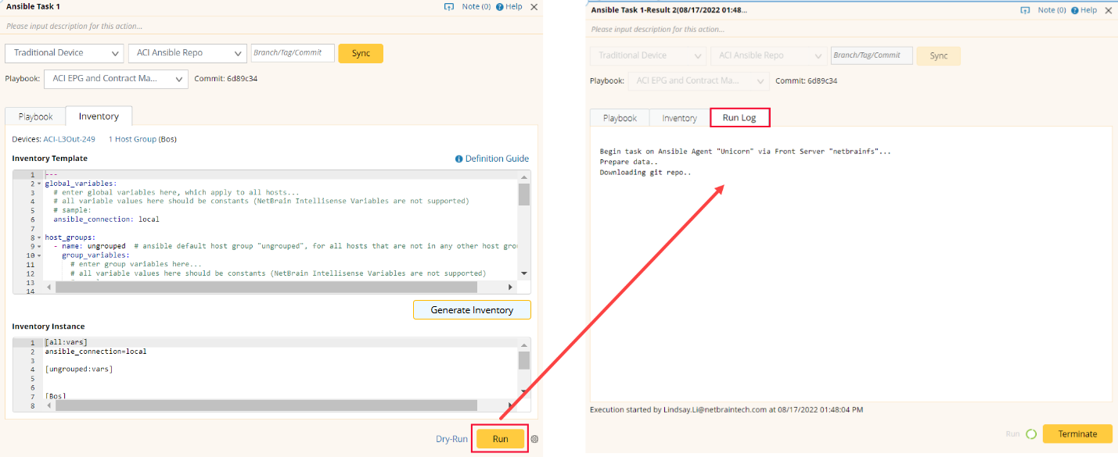Open the Playbook dropdown in Ansible Task 1

116,78
